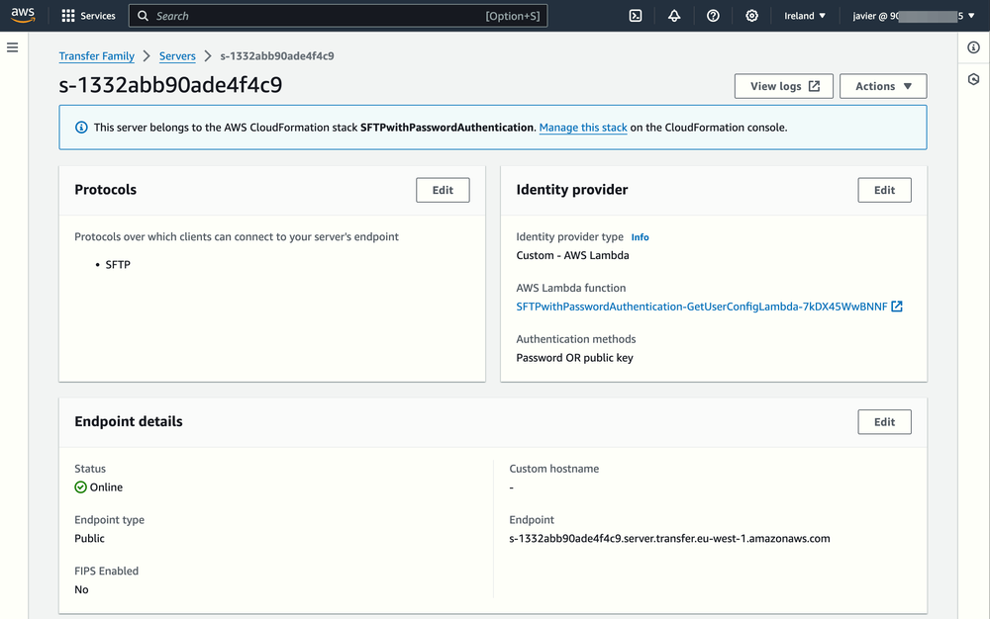Navigate to the Servers breadcrumb
Image resolution: width=990 pixels, height=619 pixels.
[x=177, y=56]
